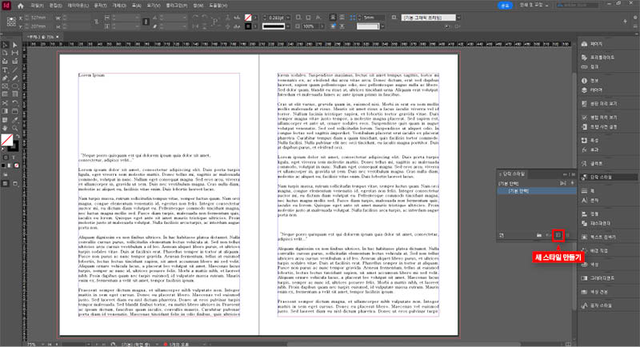This screenshot has width=640, height=347.
Task: Select the Line tool
Action: 15,70
